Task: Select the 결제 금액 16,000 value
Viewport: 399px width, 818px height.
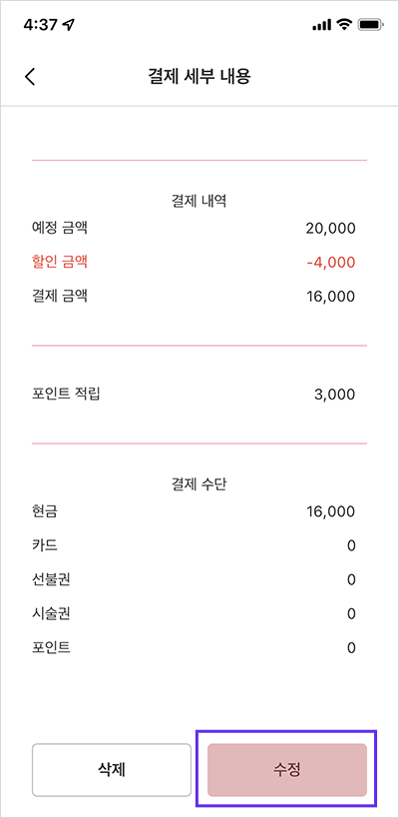Action: coord(331,297)
